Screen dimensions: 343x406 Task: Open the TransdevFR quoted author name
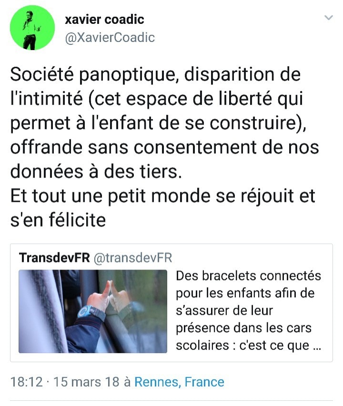(x=54, y=258)
